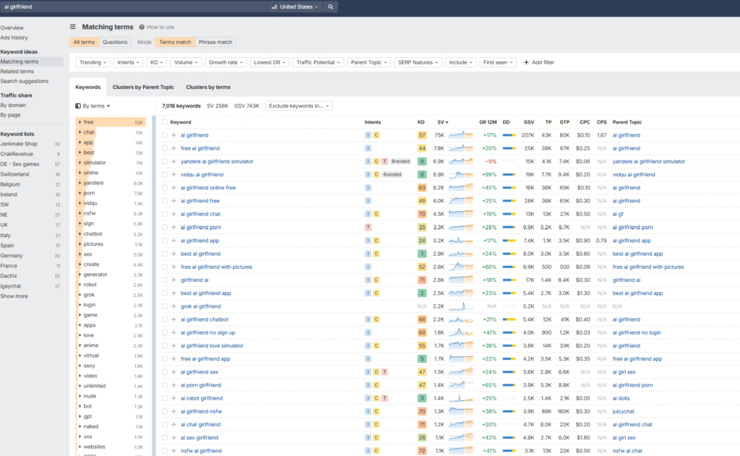Expand the 'chatbot' term in terms list
Viewport: 740px width, 456px height.
(79, 234)
